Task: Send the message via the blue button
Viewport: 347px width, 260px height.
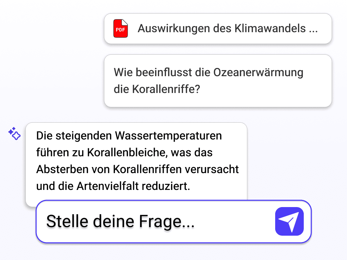Action: coord(289,221)
